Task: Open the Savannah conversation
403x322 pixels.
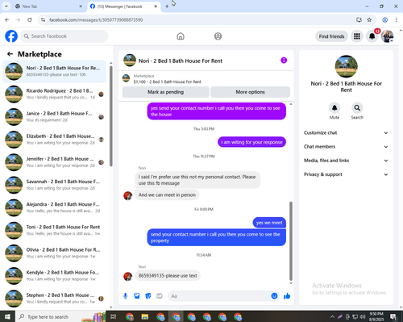Action: coord(54,185)
